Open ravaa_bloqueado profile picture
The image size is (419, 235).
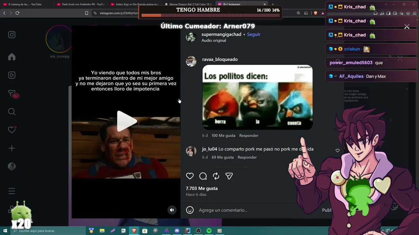(191, 61)
